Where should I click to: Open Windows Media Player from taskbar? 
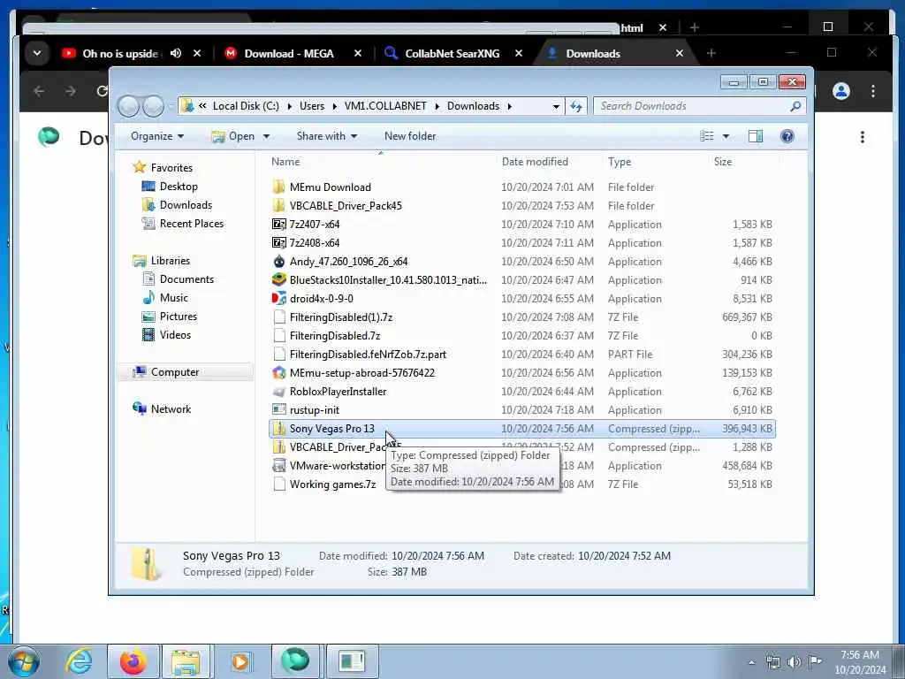(x=240, y=661)
